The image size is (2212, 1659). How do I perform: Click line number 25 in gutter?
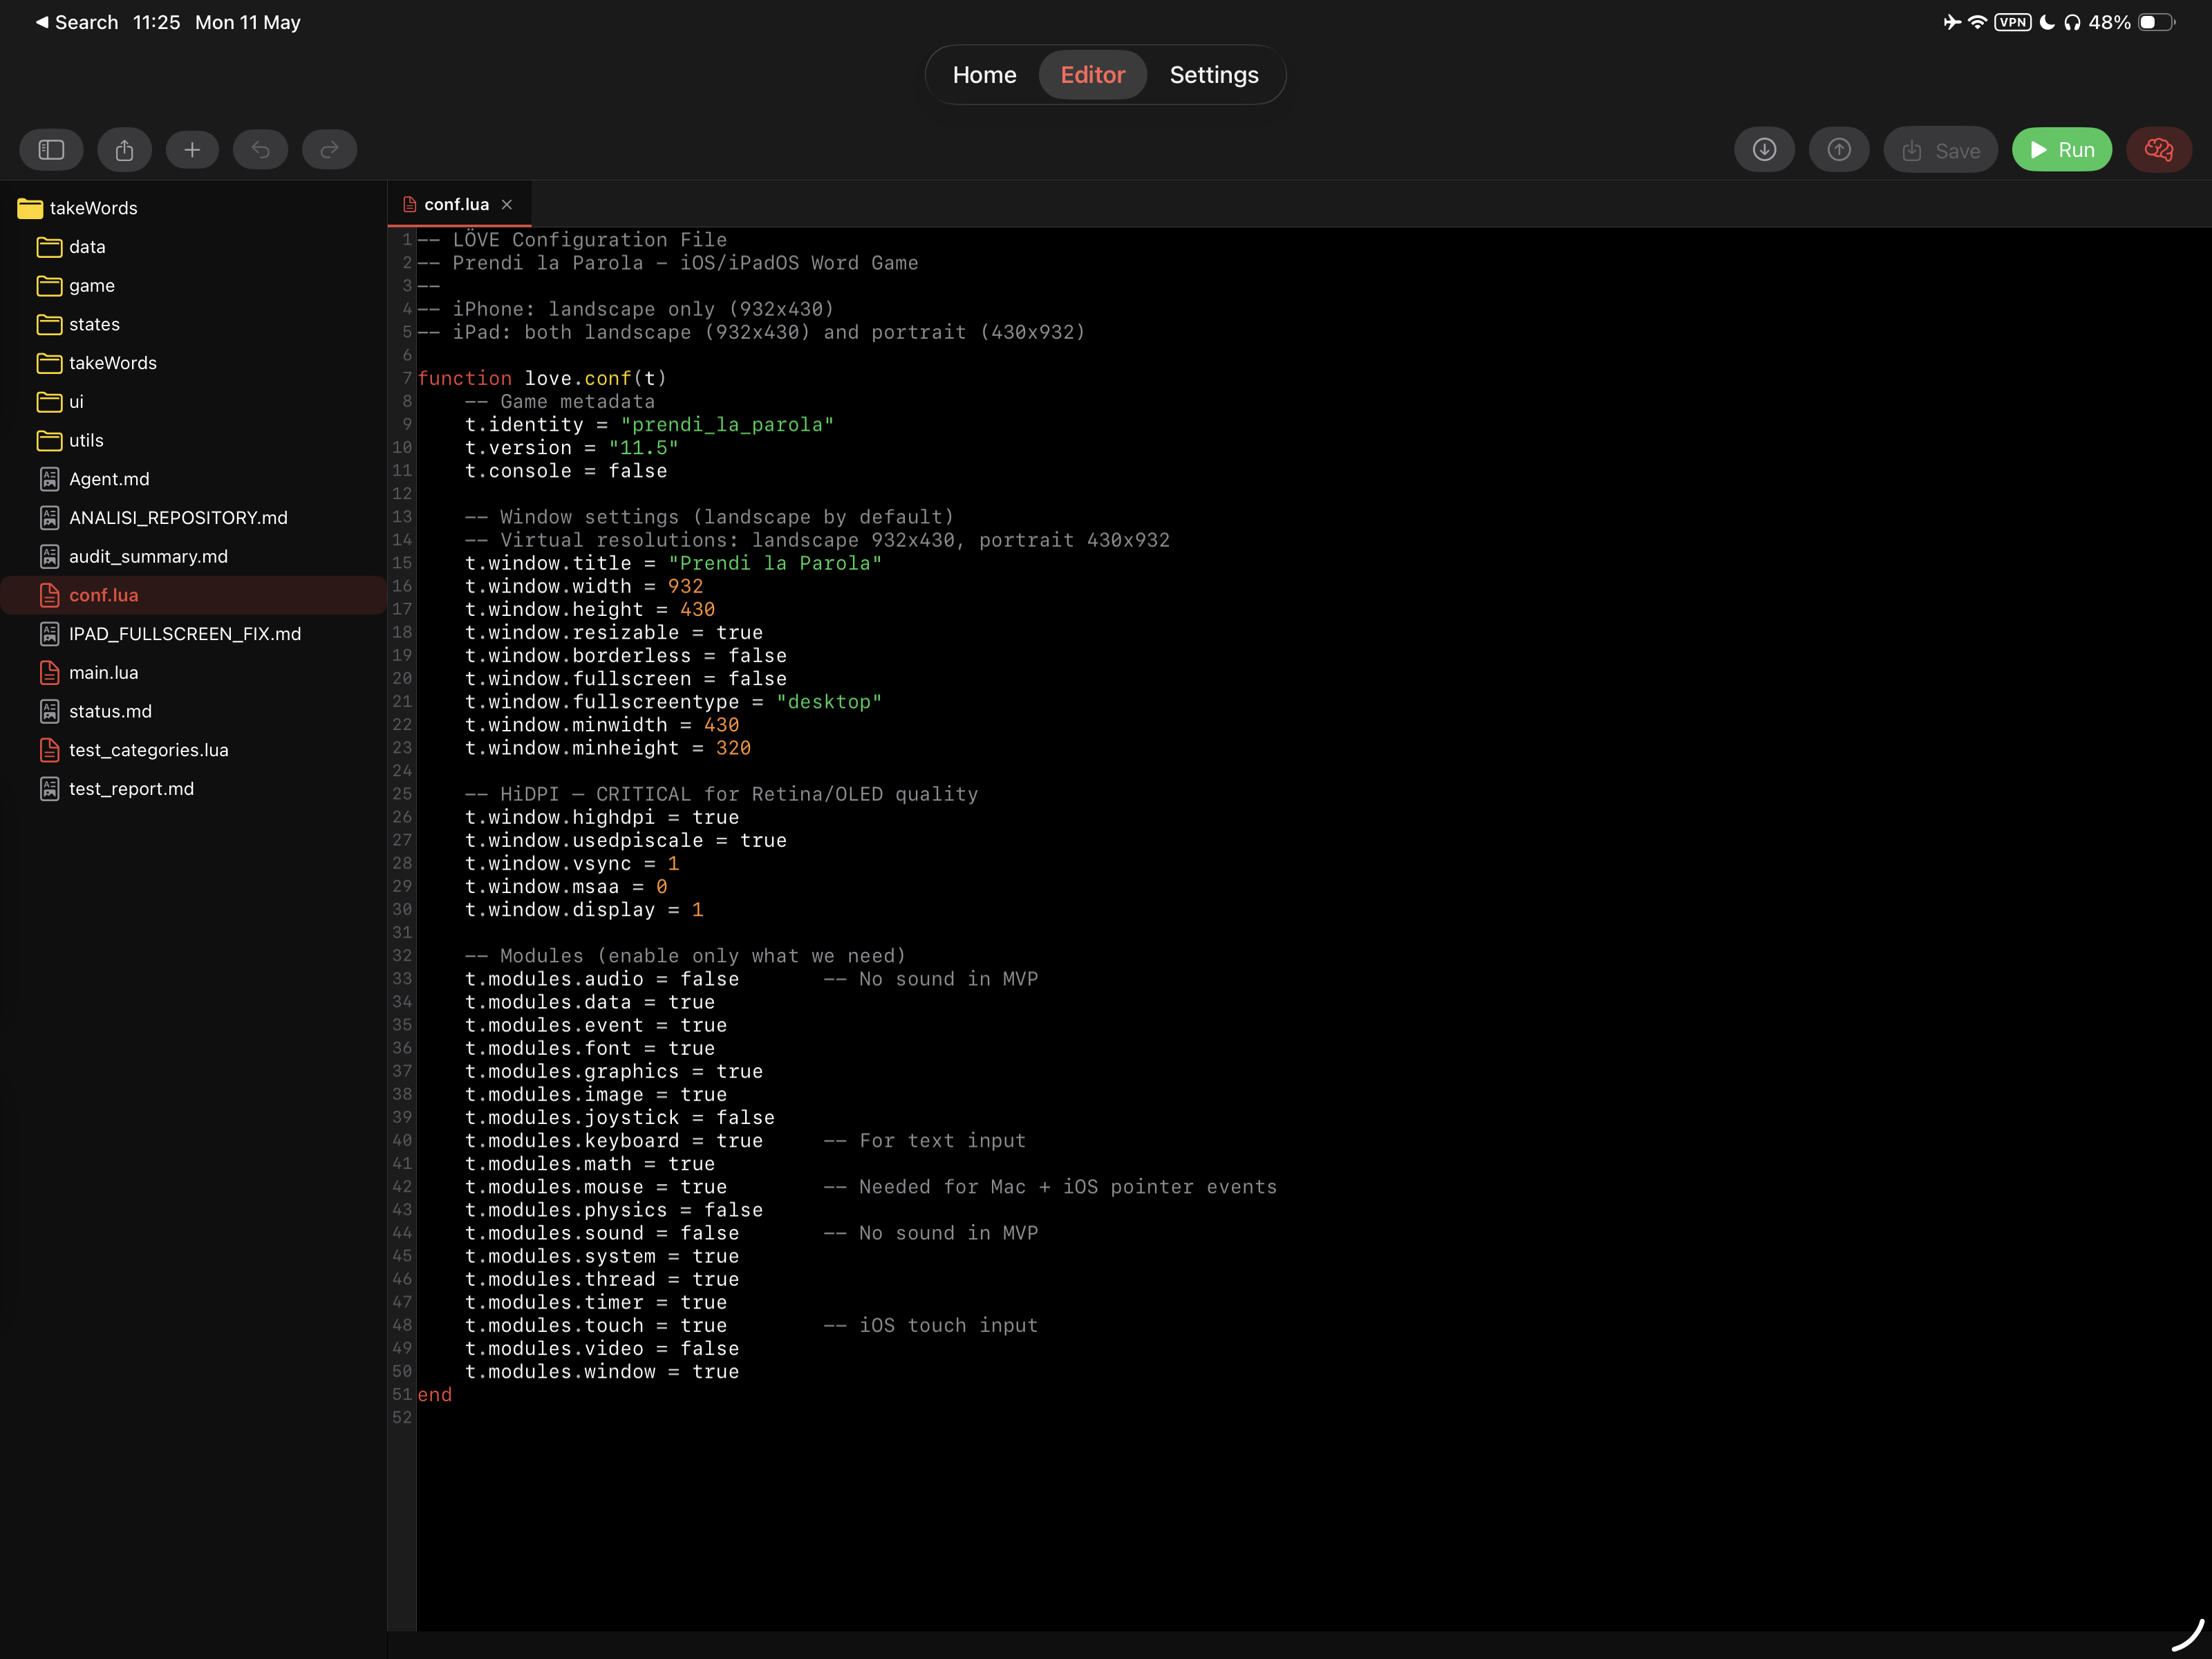(x=402, y=794)
